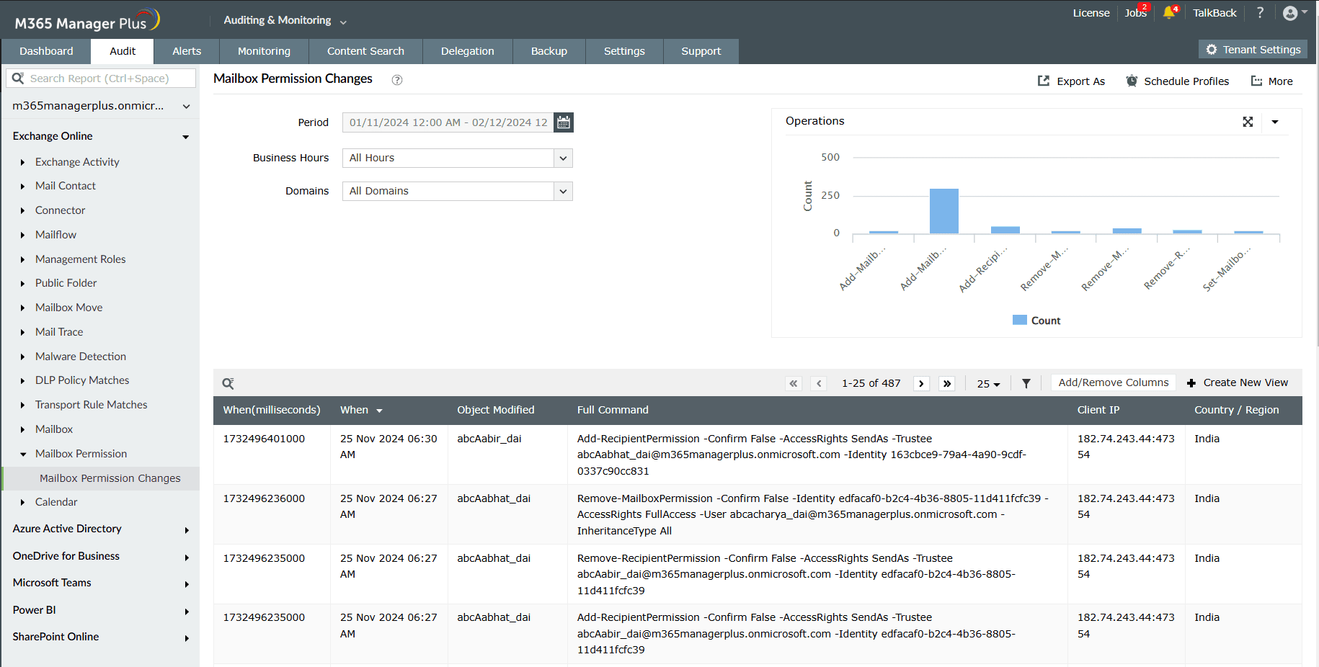This screenshot has height=667, width=1319.
Task: Open Mail Contact reports
Action: coord(66,186)
